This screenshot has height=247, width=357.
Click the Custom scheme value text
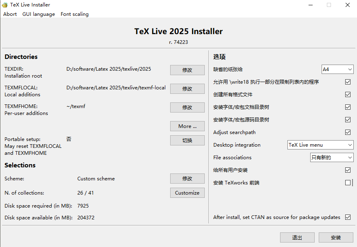pos(96,179)
